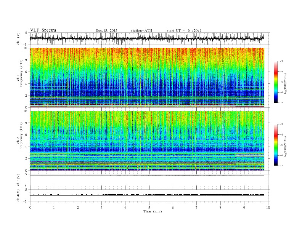This screenshot has width=302, height=233.
Task: Click time-axis tick label "3"
Action: click(x=101, y=207)
